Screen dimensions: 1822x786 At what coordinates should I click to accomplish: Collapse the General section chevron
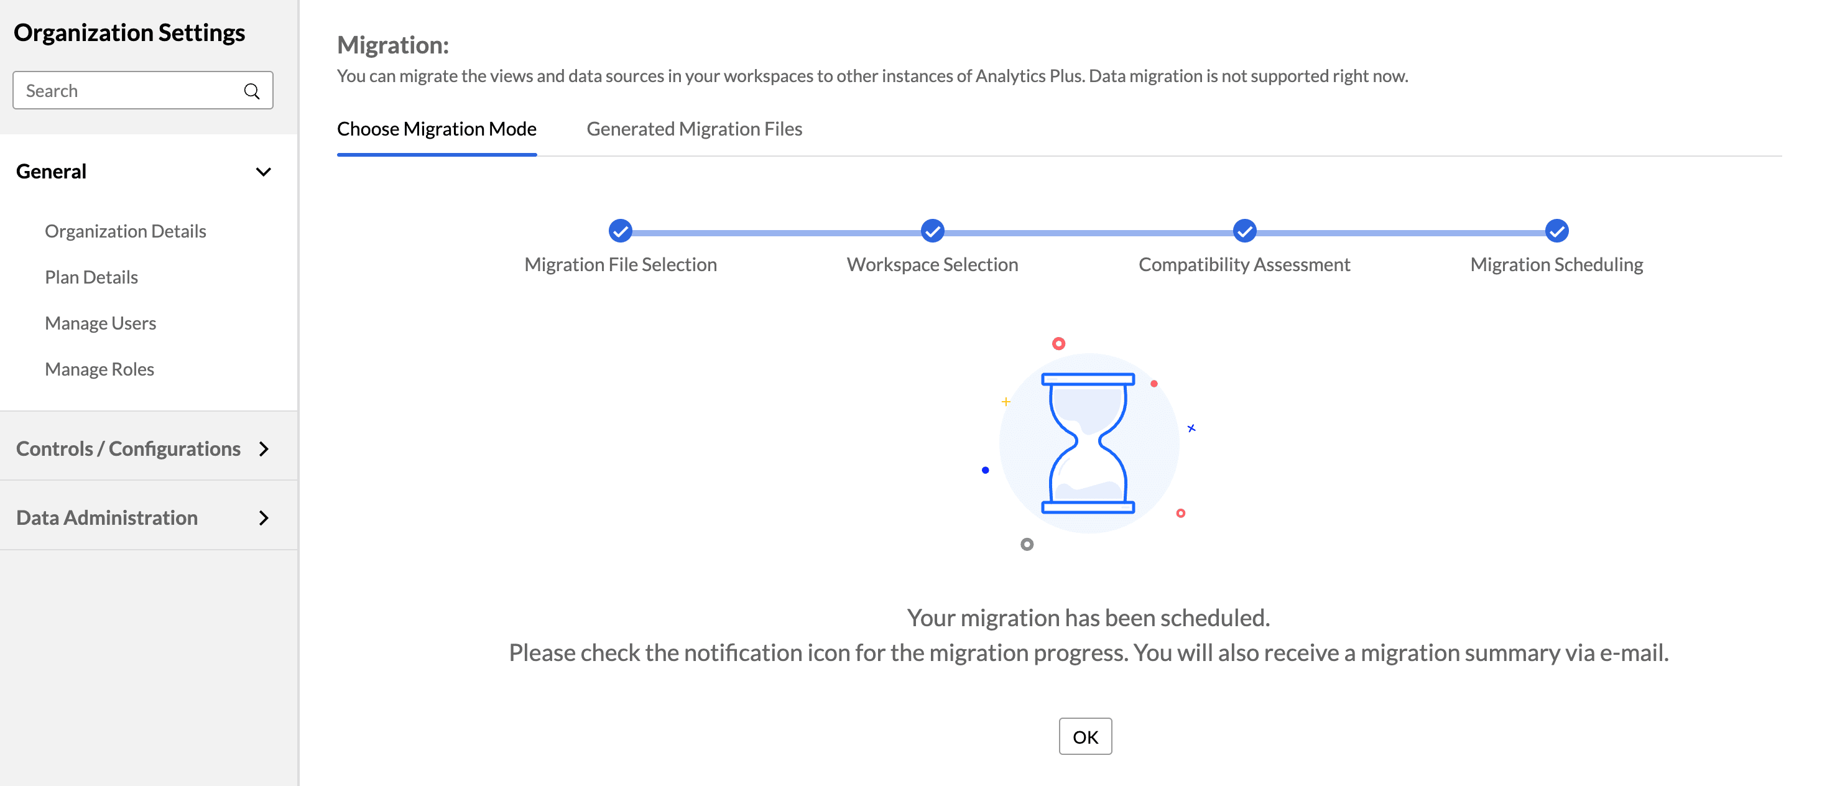click(263, 172)
